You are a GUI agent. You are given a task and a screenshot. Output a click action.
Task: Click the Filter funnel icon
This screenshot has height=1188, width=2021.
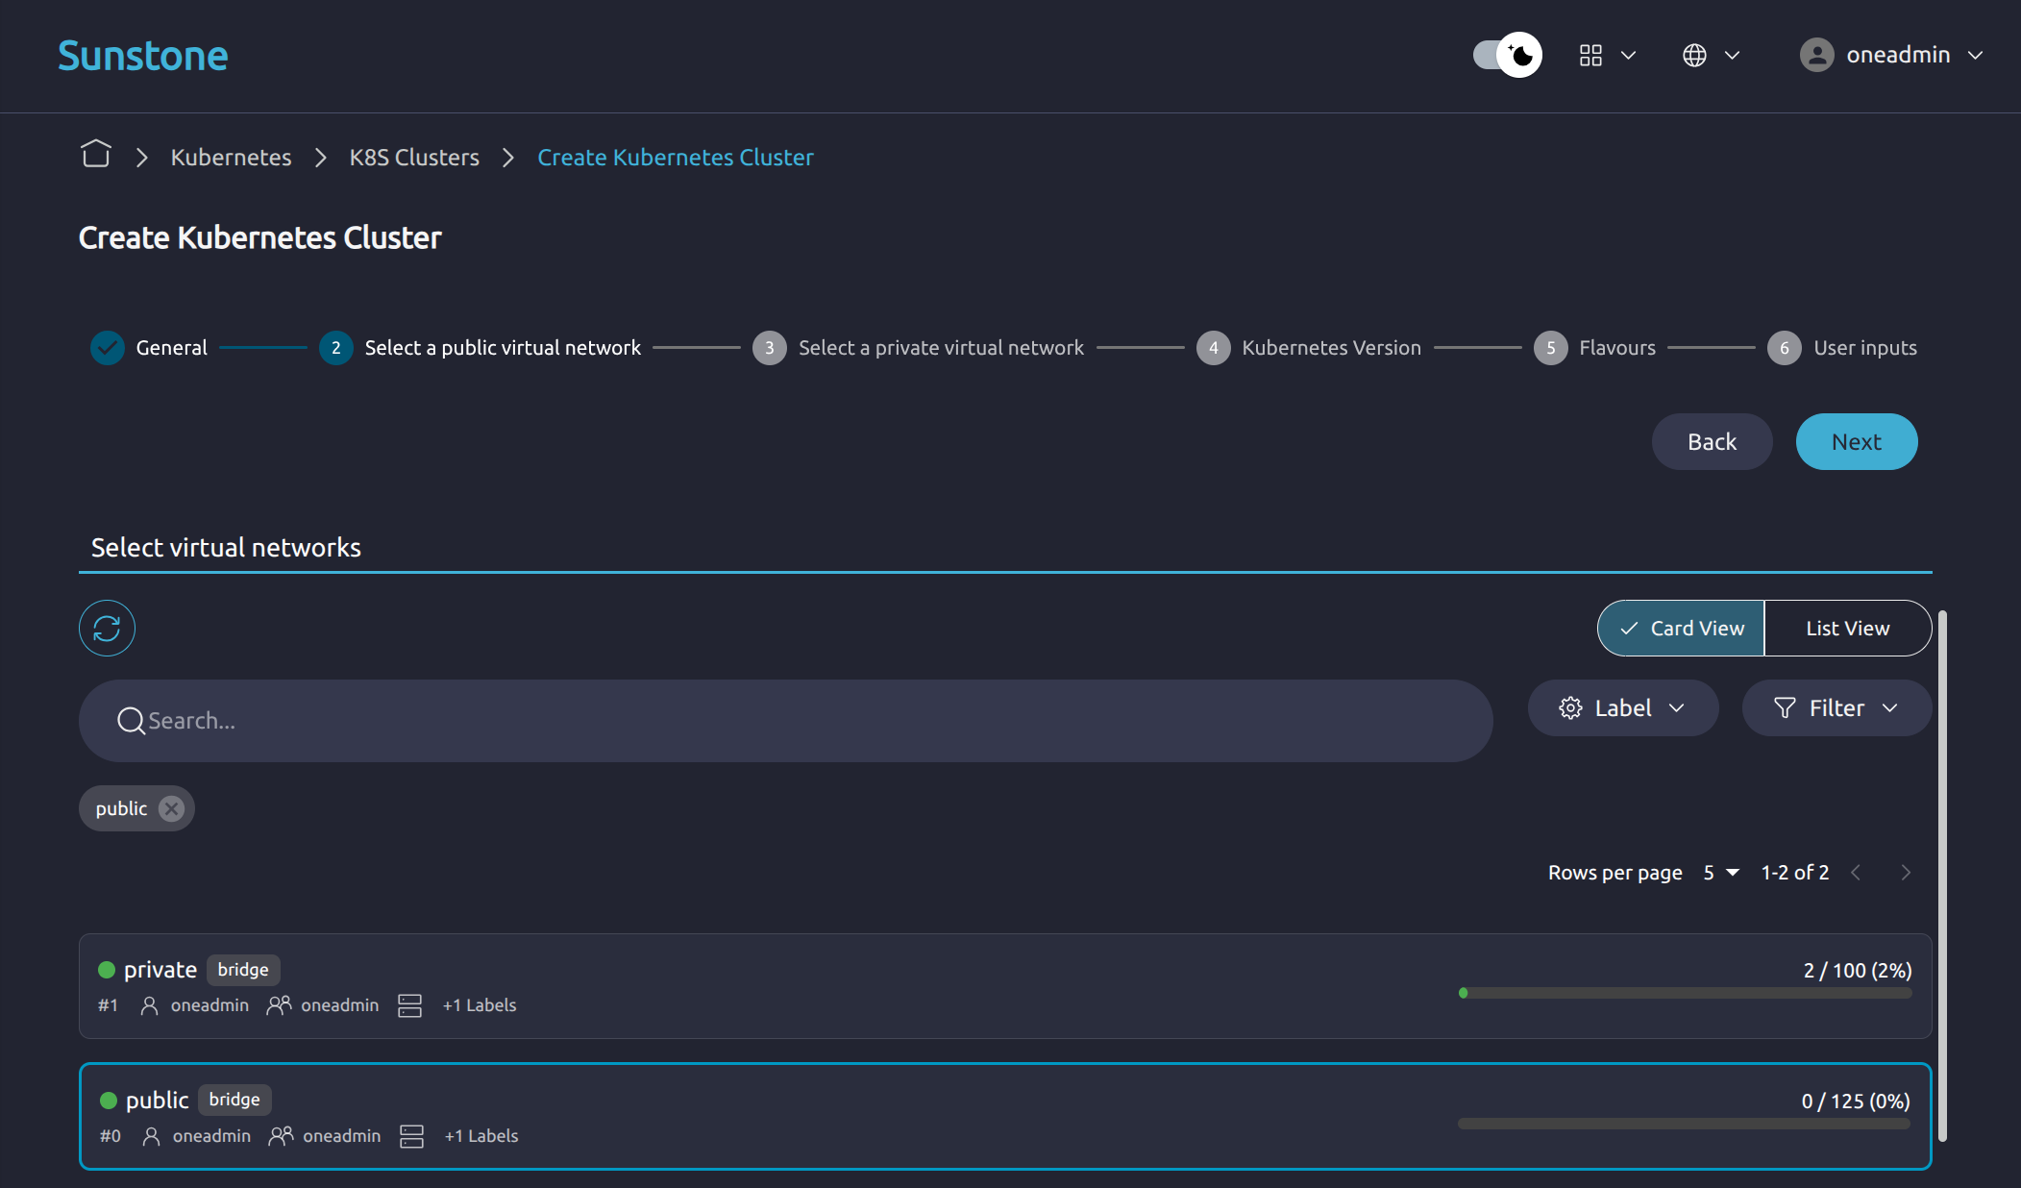(x=1785, y=708)
